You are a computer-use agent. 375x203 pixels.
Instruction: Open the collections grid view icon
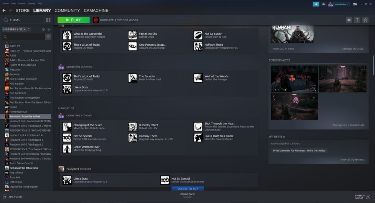(x=48, y=20)
